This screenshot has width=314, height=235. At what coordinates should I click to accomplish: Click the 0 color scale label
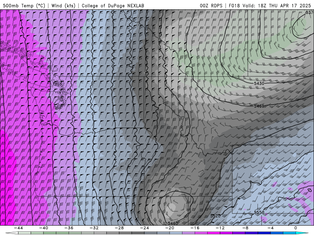[x=296, y=228]
